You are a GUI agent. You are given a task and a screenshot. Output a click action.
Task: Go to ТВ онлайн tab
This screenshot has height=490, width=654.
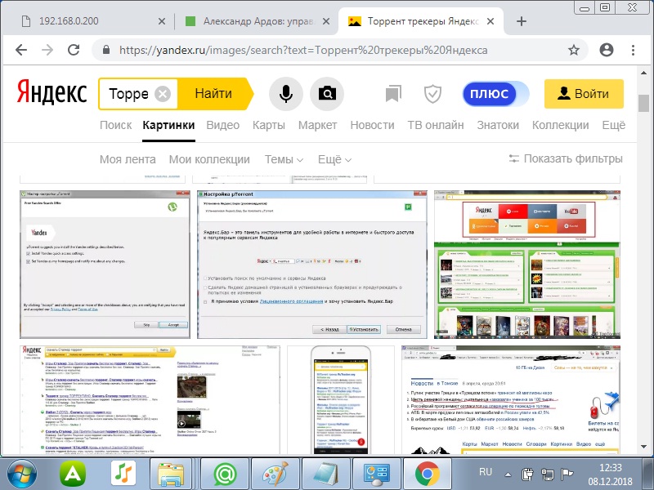click(436, 125)
